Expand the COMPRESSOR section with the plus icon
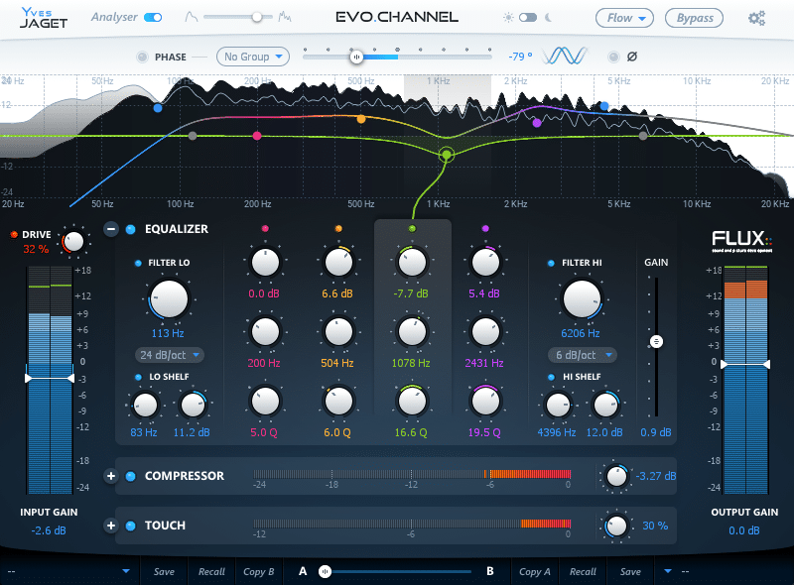The width and height of the screenshot is (794, 585). pyautogui.click(x=109, y=476)
